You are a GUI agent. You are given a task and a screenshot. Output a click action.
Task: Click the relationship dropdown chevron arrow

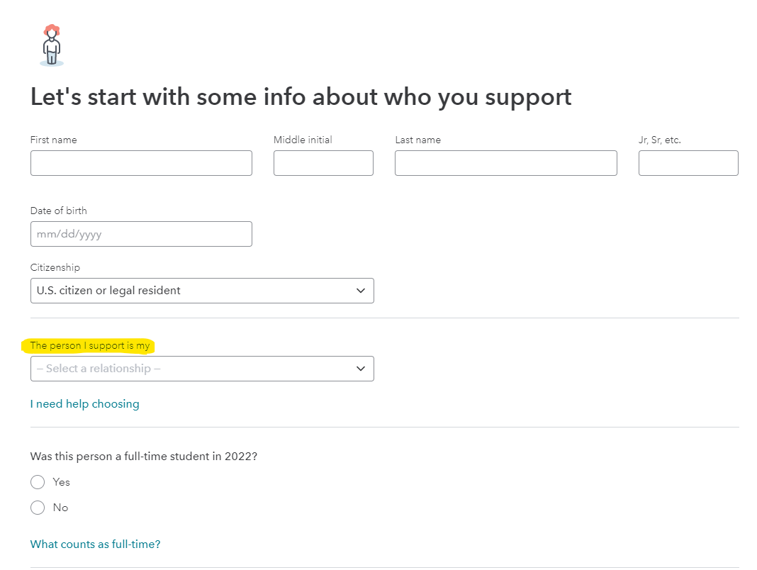(360, 369)
